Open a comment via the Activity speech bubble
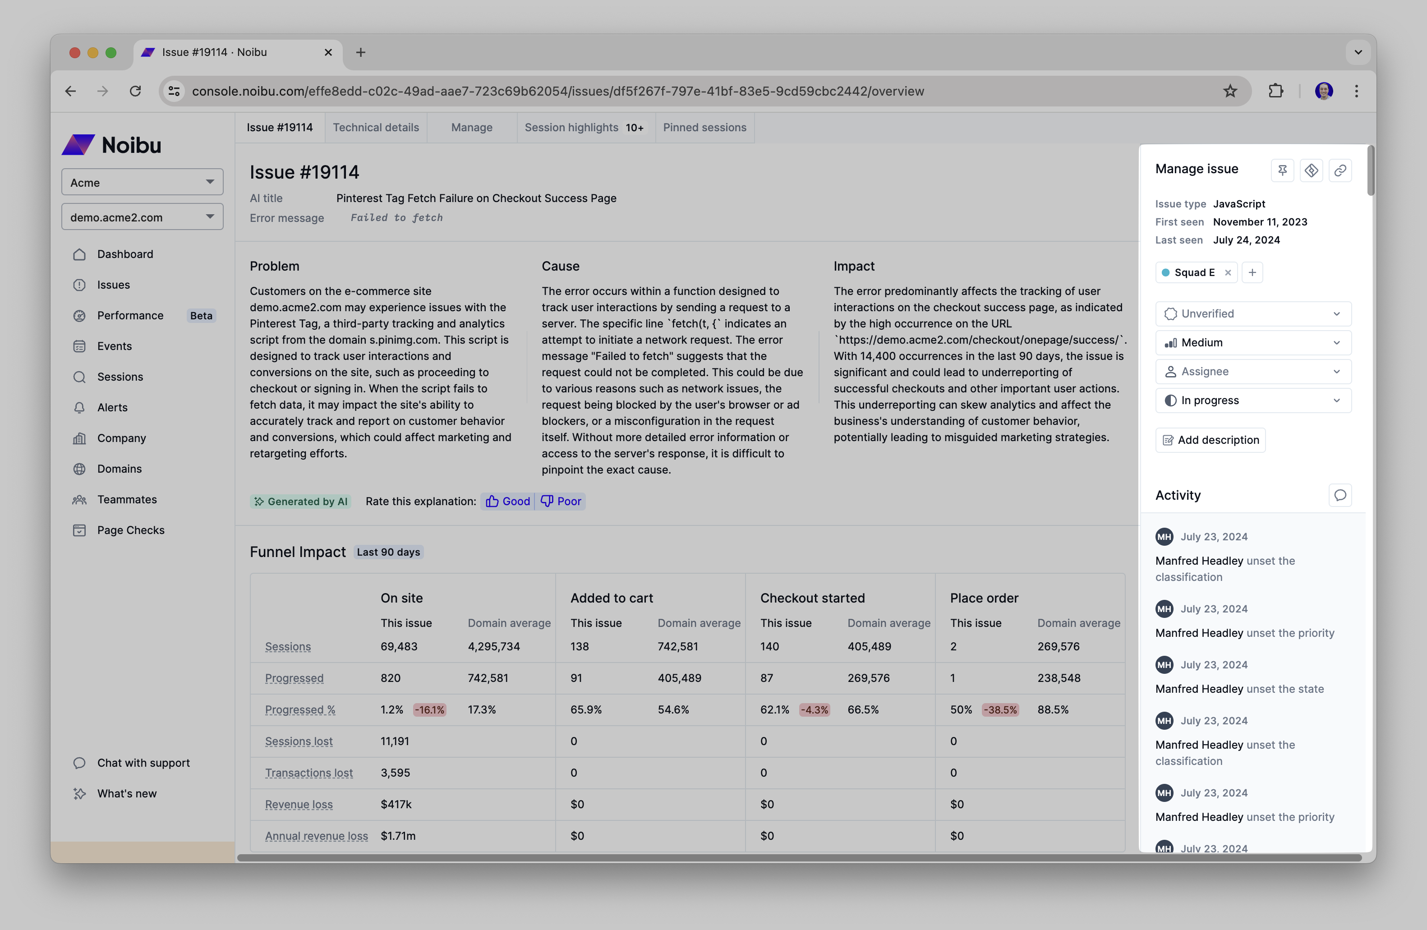 click(x=1340, y=495)
